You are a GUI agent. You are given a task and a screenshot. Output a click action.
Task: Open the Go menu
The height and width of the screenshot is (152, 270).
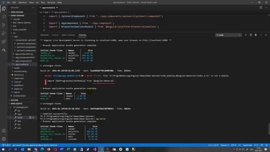pyautogui.click(x=38, y=3)
